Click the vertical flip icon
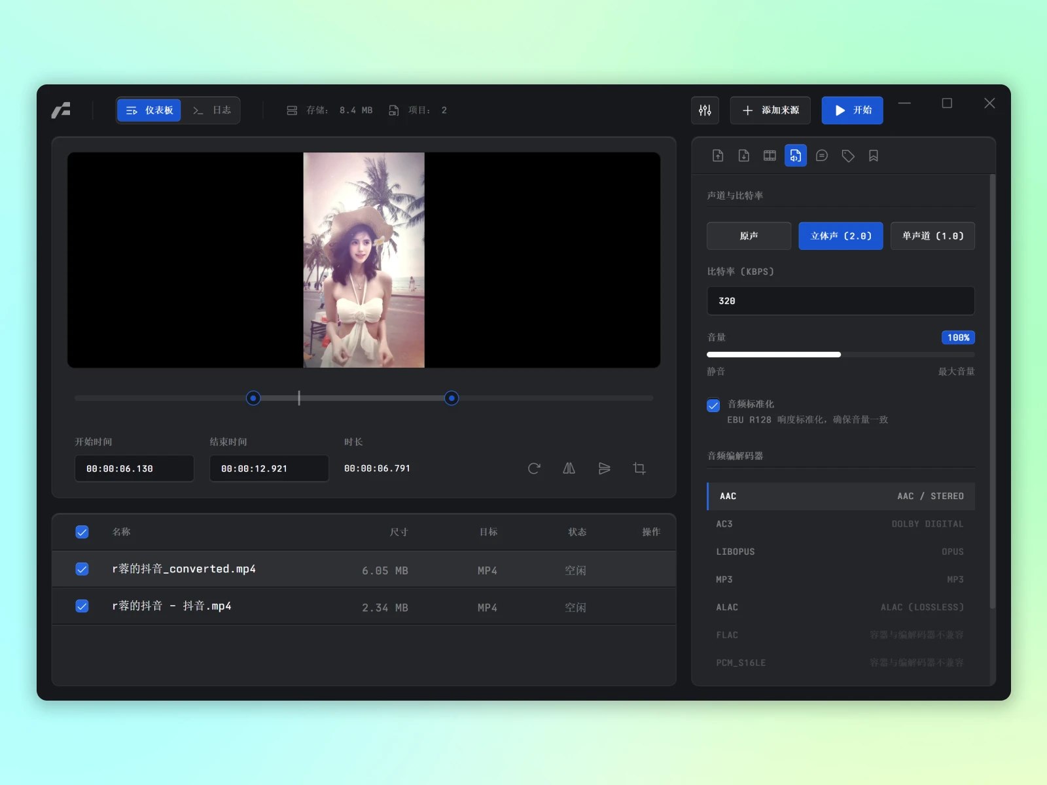Image resolution: width=1047 pixels, height=785 pixels. (x=604, y=468)
